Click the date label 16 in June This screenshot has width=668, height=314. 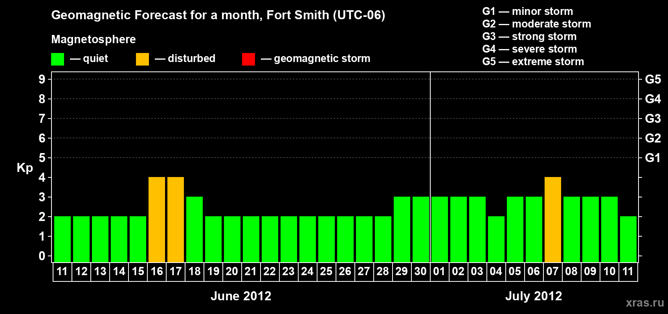click(157, 271)
